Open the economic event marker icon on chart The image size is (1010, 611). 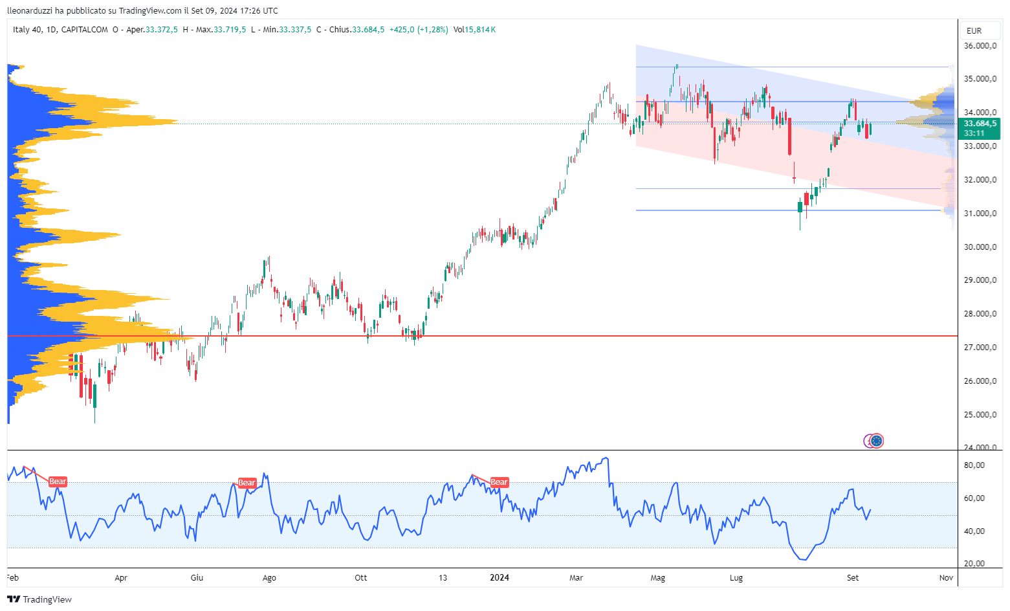877,441
